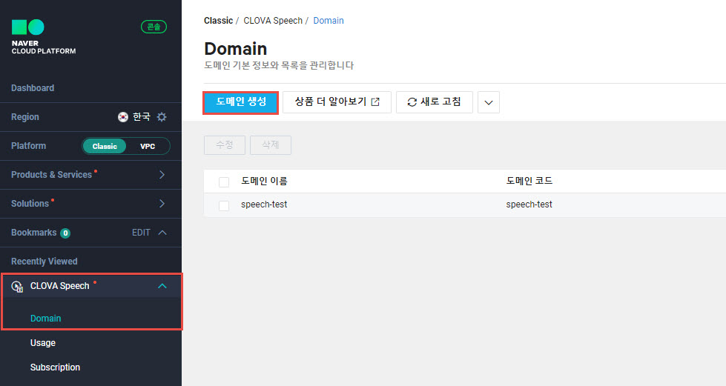
Task: Click the CLOVA Speech product icon
Action: coord(17,287)
